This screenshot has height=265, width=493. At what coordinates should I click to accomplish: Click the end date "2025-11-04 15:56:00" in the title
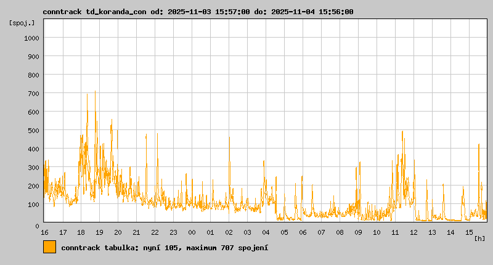(313, 12)
